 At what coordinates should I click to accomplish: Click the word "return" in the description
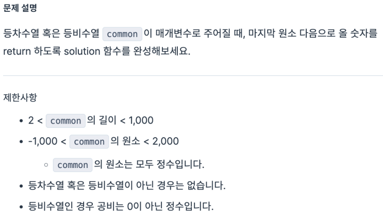pos(16,53)
